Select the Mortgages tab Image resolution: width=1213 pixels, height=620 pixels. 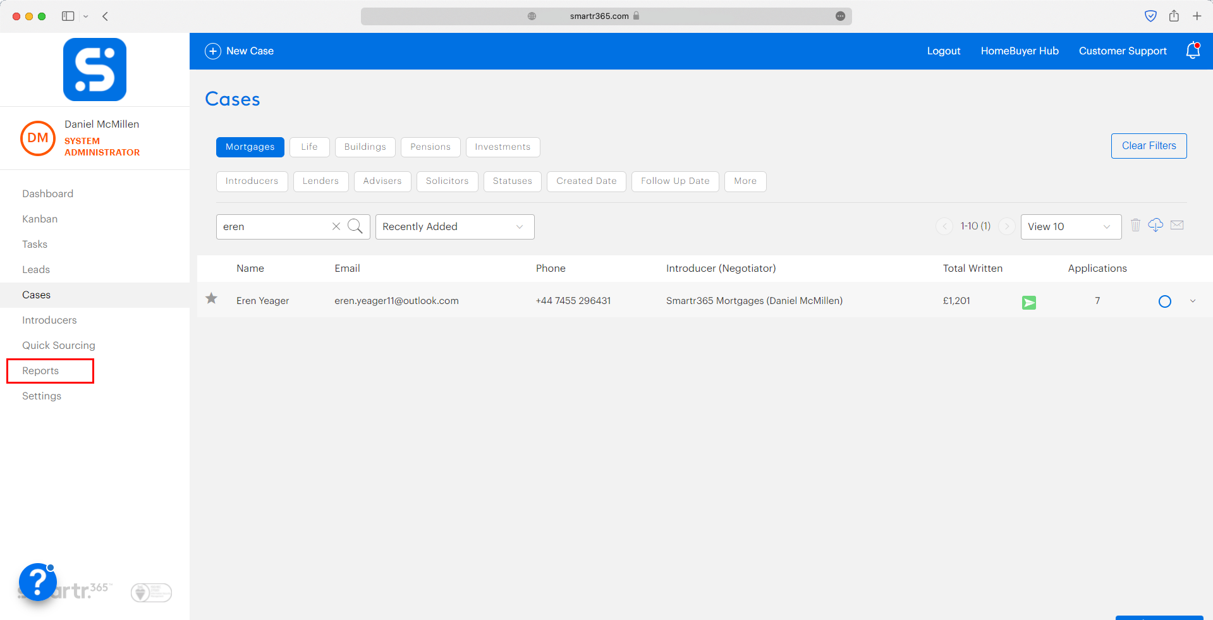click(250, 147)
